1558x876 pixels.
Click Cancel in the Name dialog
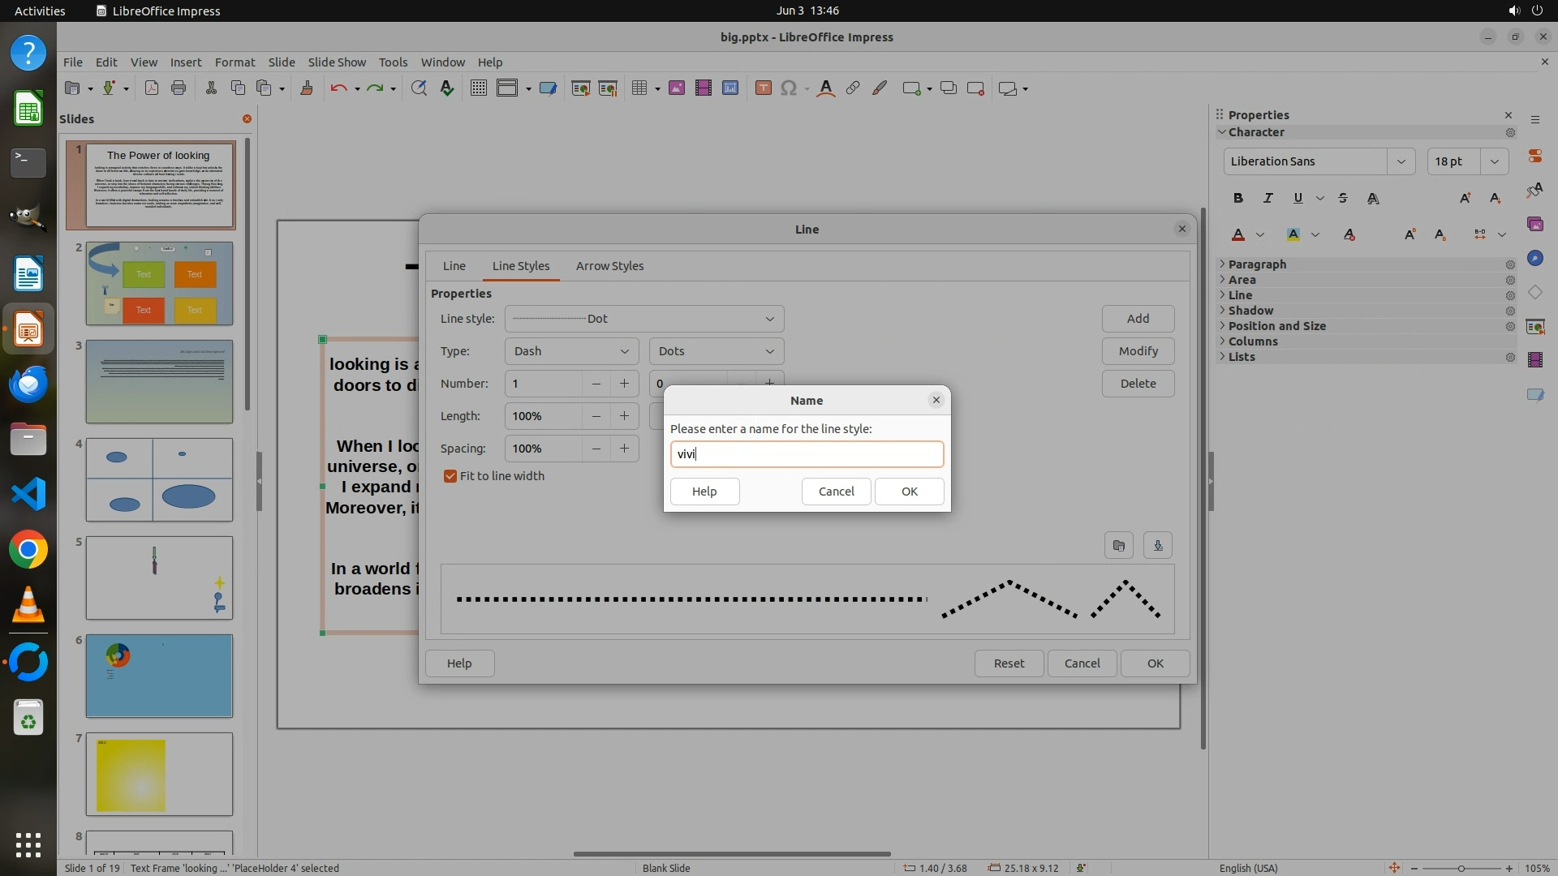click(x=836, y=492)
